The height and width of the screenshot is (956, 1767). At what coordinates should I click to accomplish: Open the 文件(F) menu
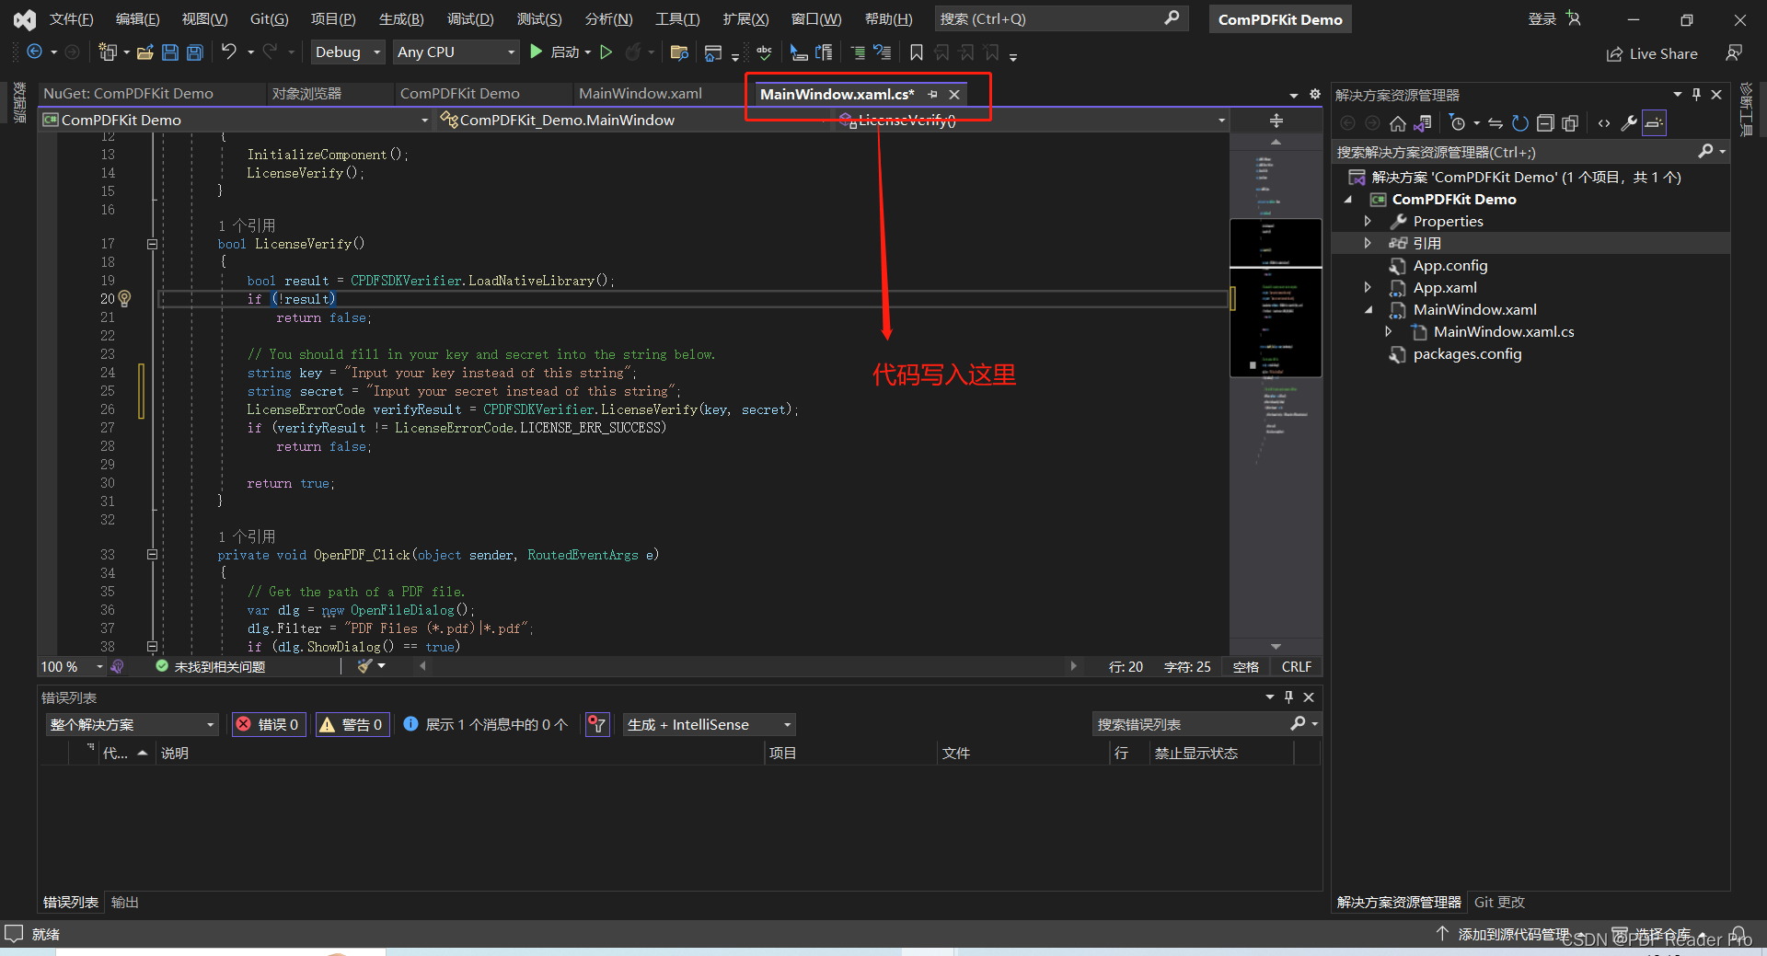point(71,19)
